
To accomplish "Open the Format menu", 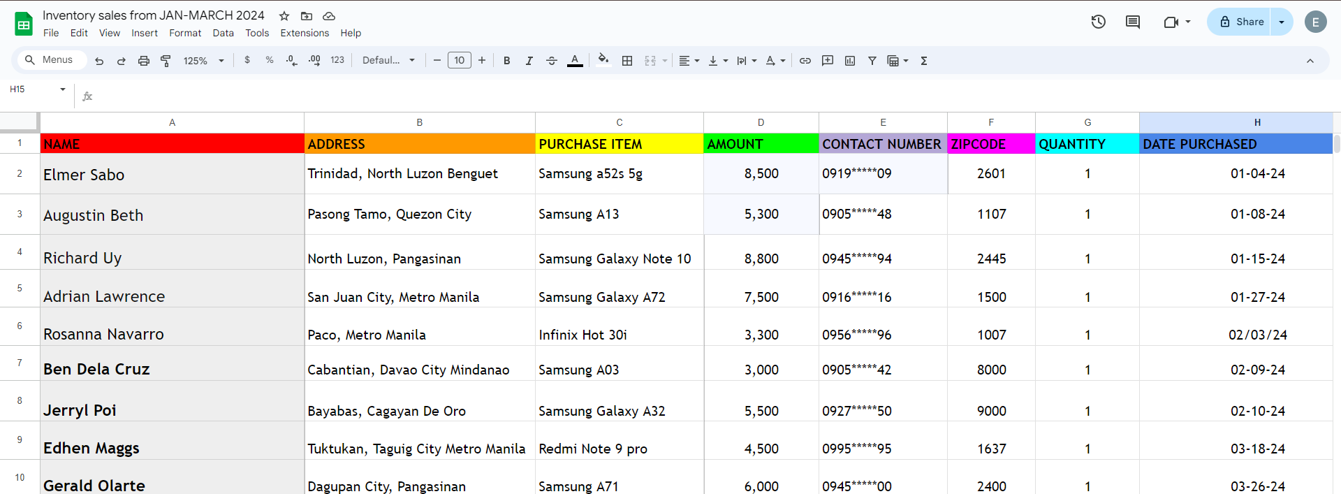I will pos(185,33).
